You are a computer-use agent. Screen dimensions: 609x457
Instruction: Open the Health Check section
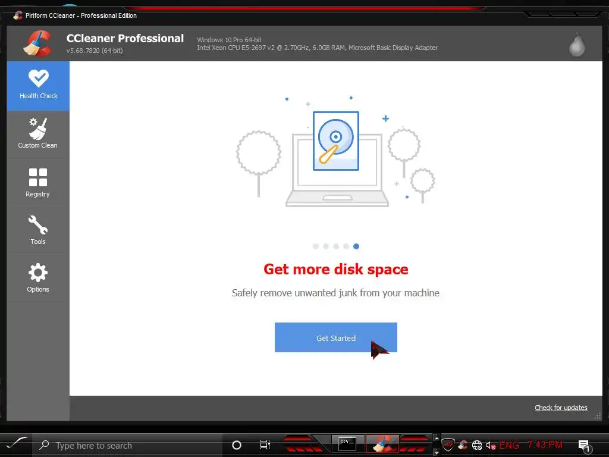[x=38, y=86]
